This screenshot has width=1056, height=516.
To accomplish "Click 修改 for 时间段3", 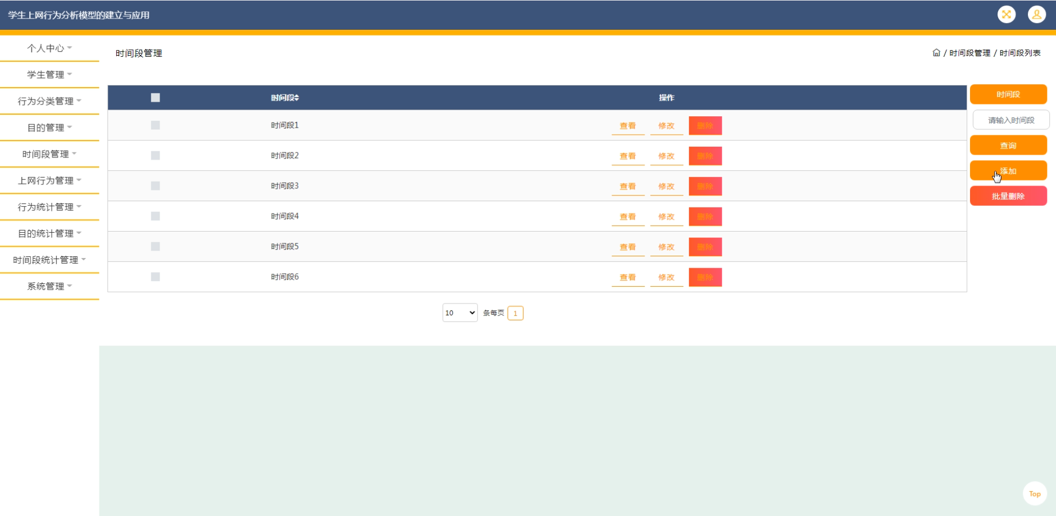I will click(667, 187).
